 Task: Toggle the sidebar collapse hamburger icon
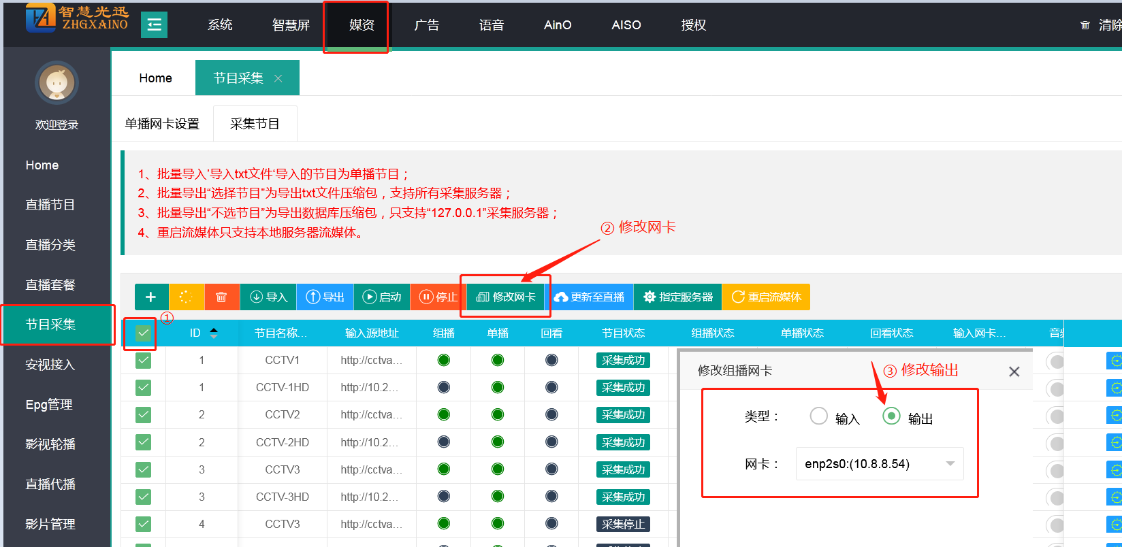click(x=154, y=25)
